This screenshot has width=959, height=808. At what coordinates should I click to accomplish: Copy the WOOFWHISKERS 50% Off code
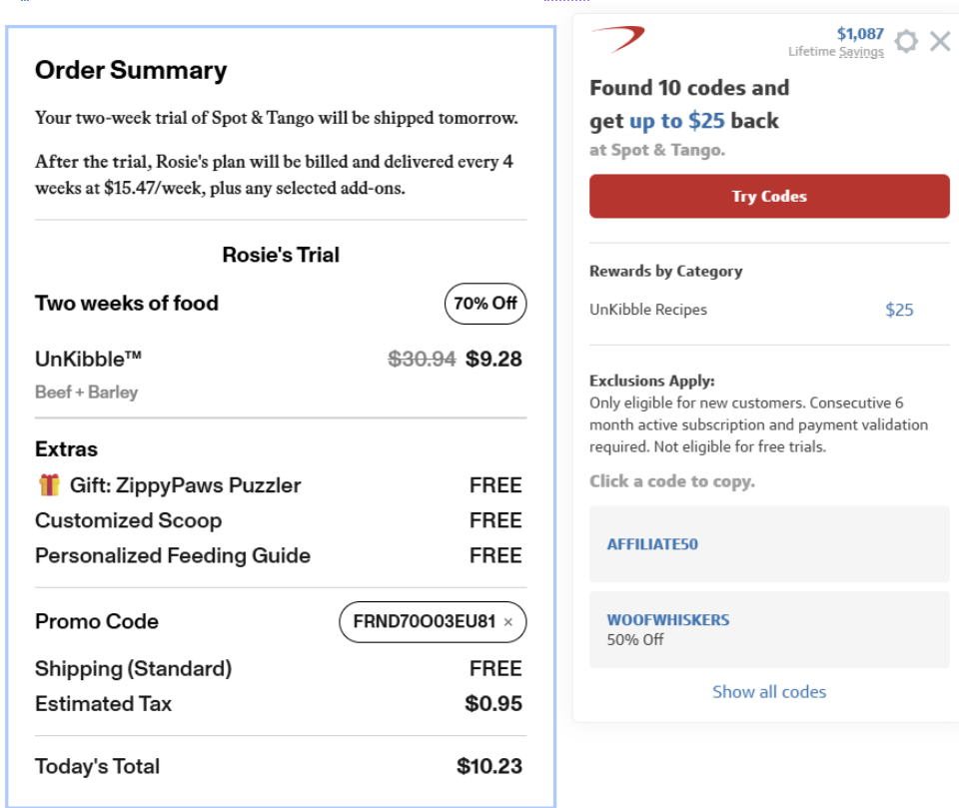click(668, 620)
